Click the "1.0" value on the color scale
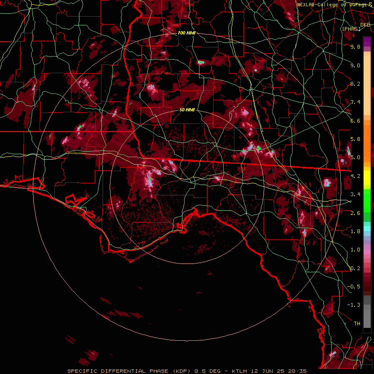 click(x=355, y=250)
